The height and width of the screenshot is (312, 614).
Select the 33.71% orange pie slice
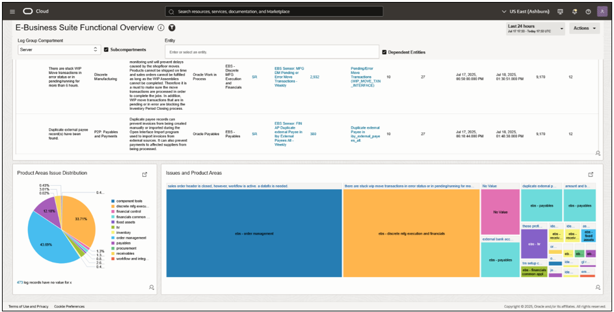pyautogui.click(x=80, y=219)
